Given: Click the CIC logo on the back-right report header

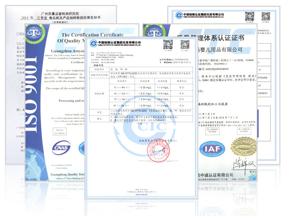Looking at the screenshot, I should point(179,15).
